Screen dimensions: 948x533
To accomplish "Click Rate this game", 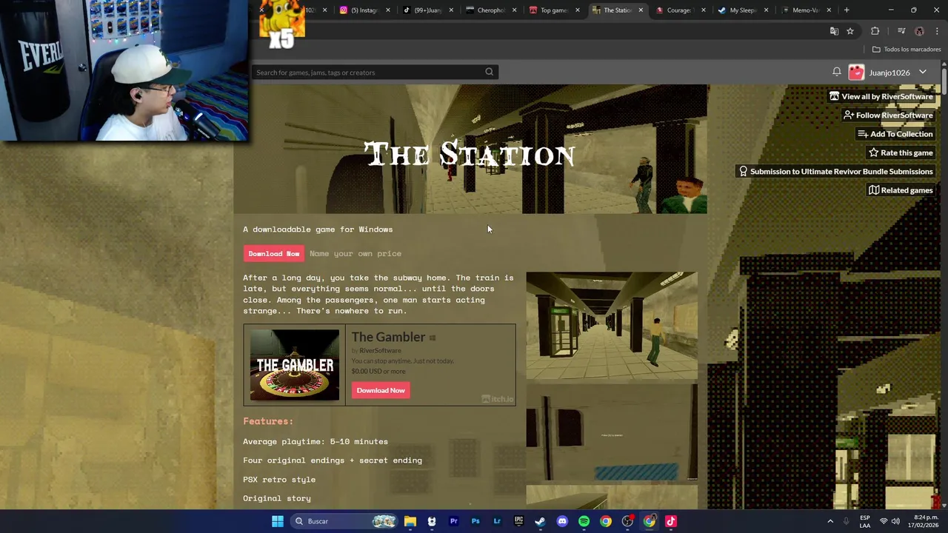I will click(901, 152).
